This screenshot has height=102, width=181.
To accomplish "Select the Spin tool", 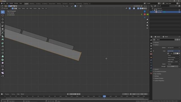I will click(x=3, y=60).
